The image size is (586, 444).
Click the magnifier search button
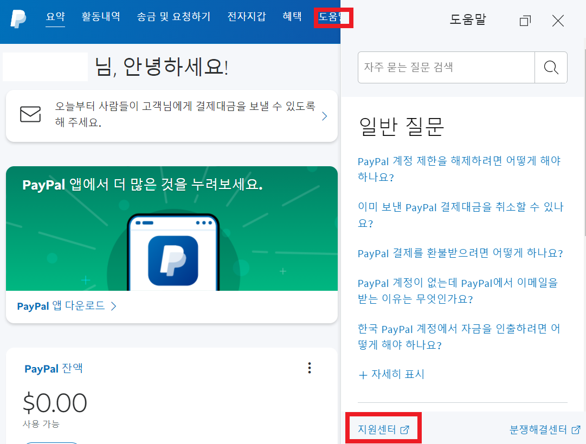(551, 67)
